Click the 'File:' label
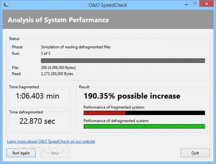 tap(15, 68)
